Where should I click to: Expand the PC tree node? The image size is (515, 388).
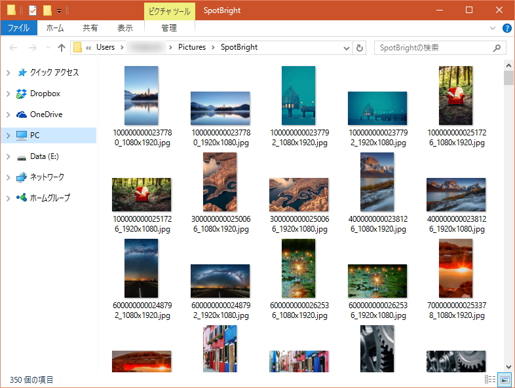pyautogui.click(x=9, y=135)
